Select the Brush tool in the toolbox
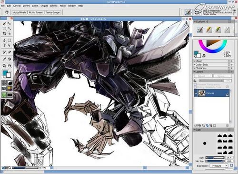238x174 pixels. pyautogui.click(x=4, y=23)
